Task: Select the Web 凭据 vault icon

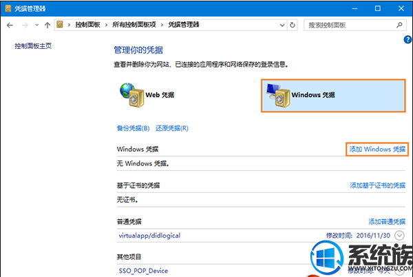Action: click(x=132, y=95)
